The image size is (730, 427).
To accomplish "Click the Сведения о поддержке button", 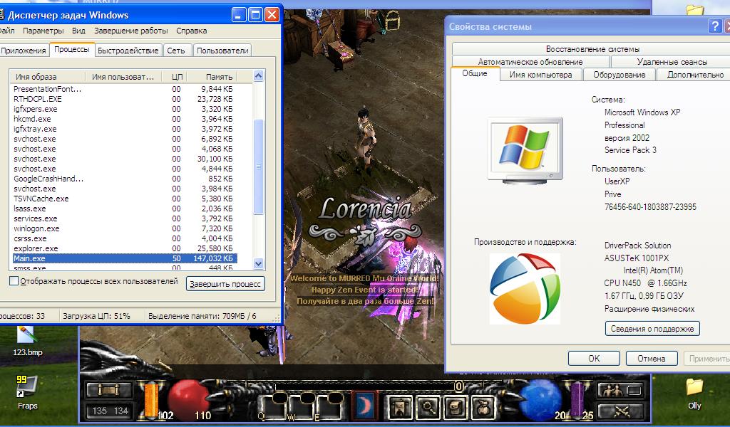I will pos(652,329).
